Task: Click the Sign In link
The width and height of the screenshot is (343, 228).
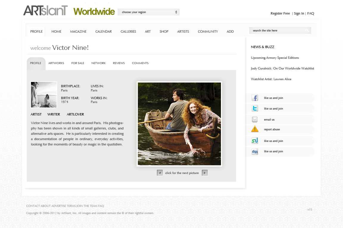Action: coord(299,13)
